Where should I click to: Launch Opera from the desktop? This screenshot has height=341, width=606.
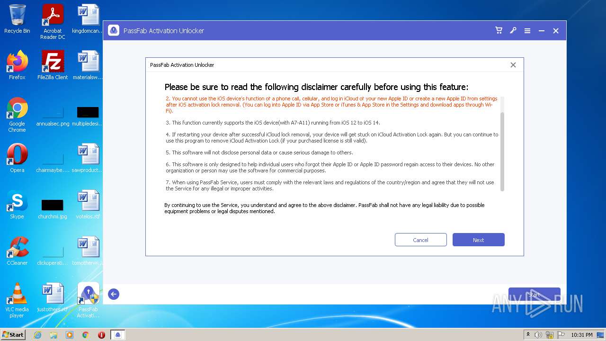click(x=17, y=158)
